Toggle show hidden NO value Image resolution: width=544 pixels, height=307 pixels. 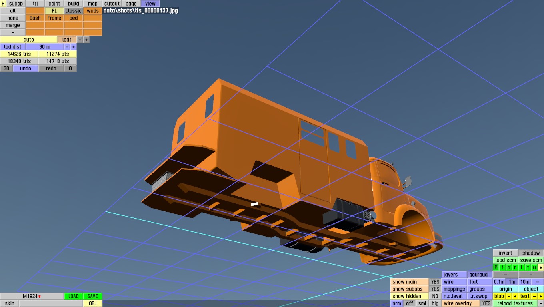(435, 296)
